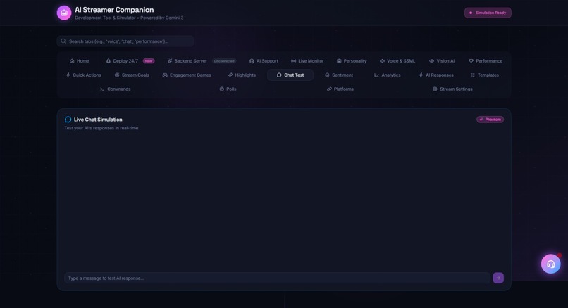The image size is (568, 308).
Task: Click the link icon beside Platforms
Action: pos(329,89)
